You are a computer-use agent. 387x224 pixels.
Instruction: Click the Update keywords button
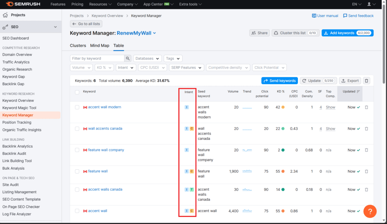point(318,81)
